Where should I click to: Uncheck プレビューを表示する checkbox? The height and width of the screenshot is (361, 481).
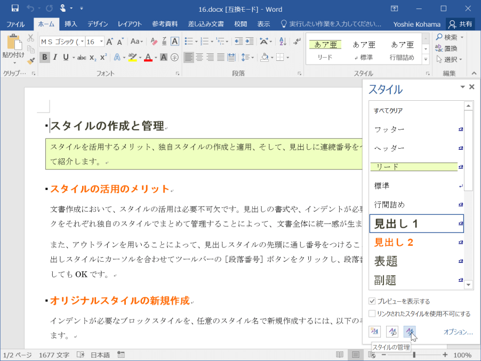point(372,301)
